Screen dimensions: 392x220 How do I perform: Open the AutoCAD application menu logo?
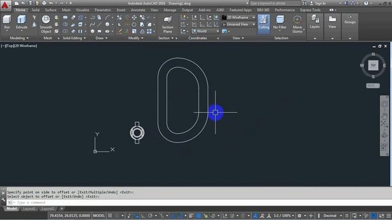click(5, 5)
